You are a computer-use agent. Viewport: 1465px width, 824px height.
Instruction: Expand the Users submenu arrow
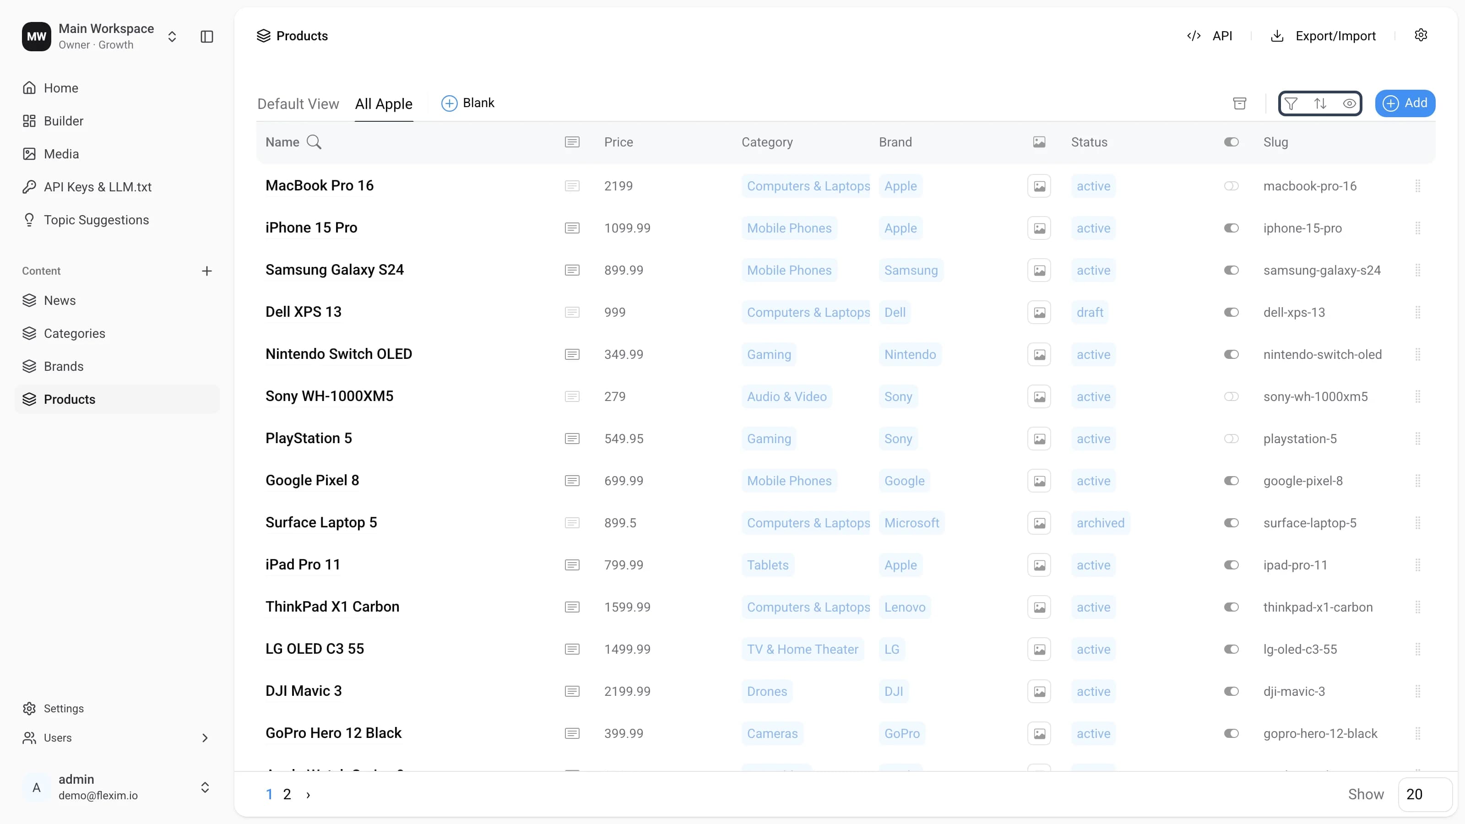tap(205, 738)
